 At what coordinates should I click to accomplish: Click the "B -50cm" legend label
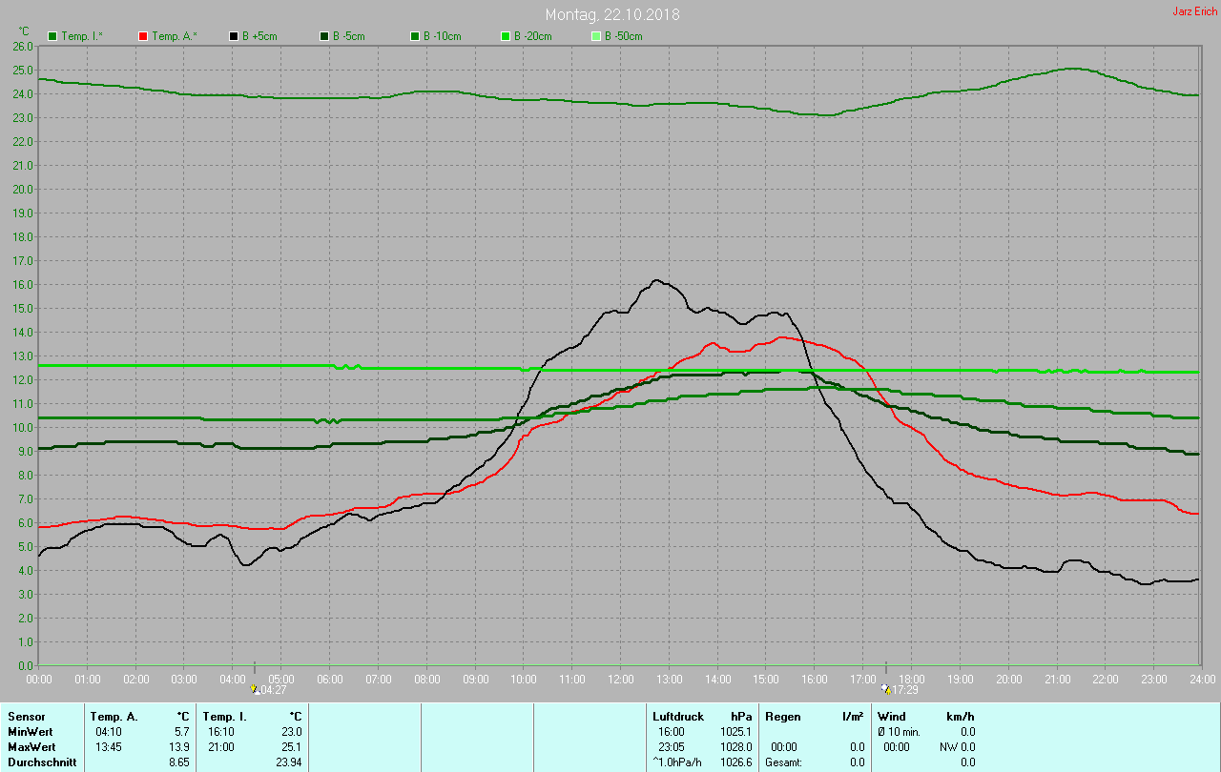(624, 36)
